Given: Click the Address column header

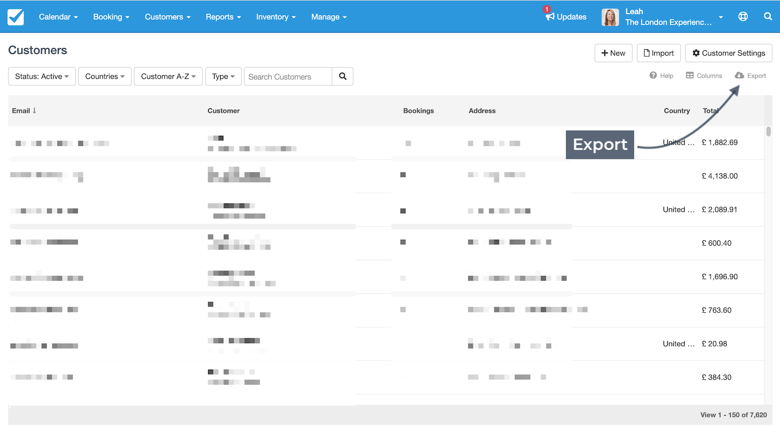Looking at the screenshot, I should pos(482,110).
